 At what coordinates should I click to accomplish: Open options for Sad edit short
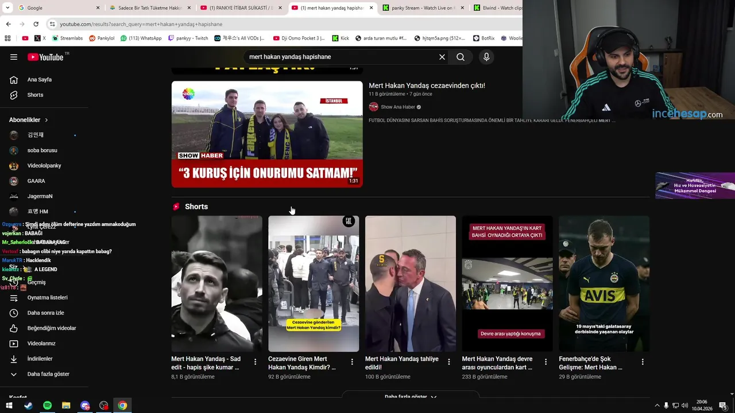click(255, 362)
